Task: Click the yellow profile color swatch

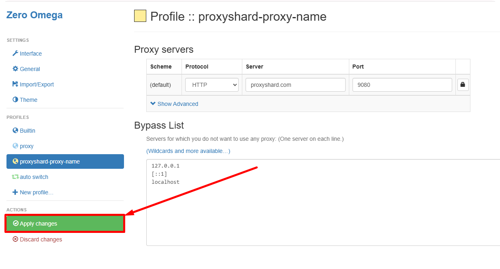Action: click(x=140, y=16)
